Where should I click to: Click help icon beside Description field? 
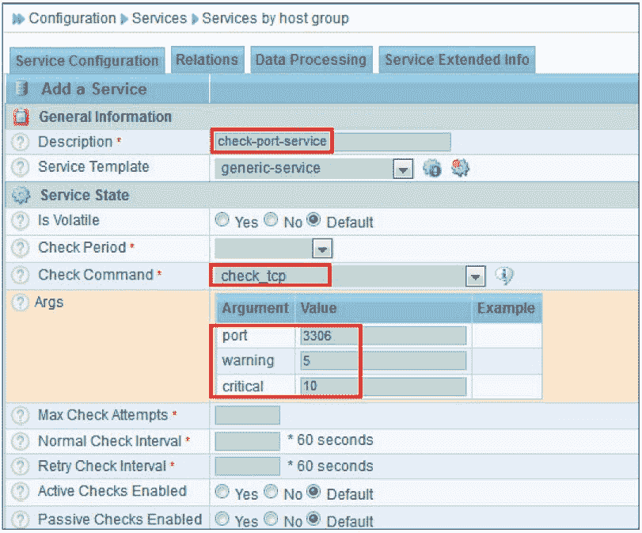pos(21,143)
